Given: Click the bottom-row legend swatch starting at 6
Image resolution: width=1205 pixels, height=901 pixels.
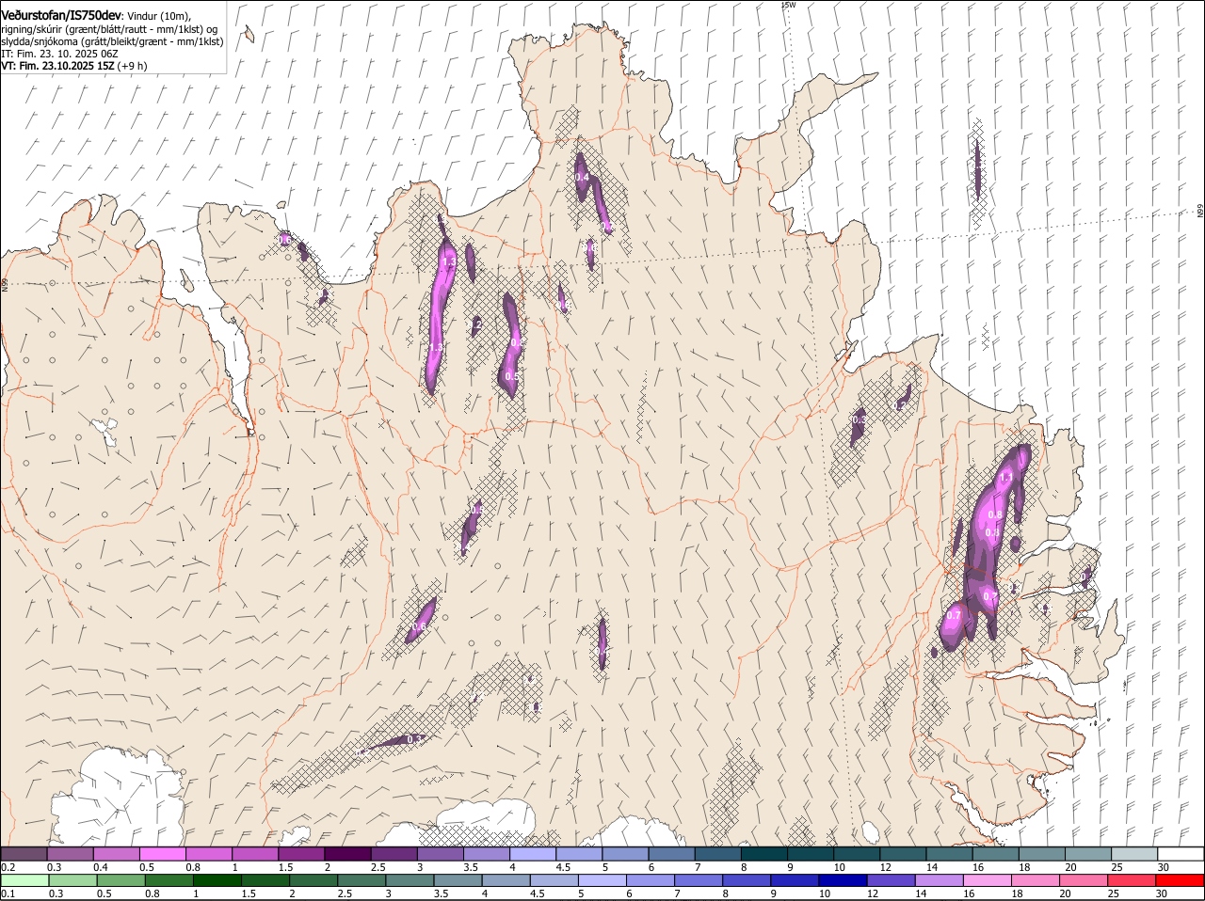Looking at the screenshot, I should 651,880.
